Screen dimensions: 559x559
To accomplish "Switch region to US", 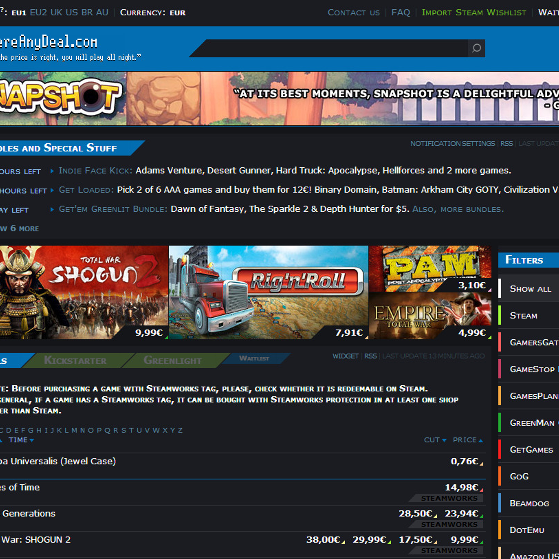I will (x=72, y=13).
